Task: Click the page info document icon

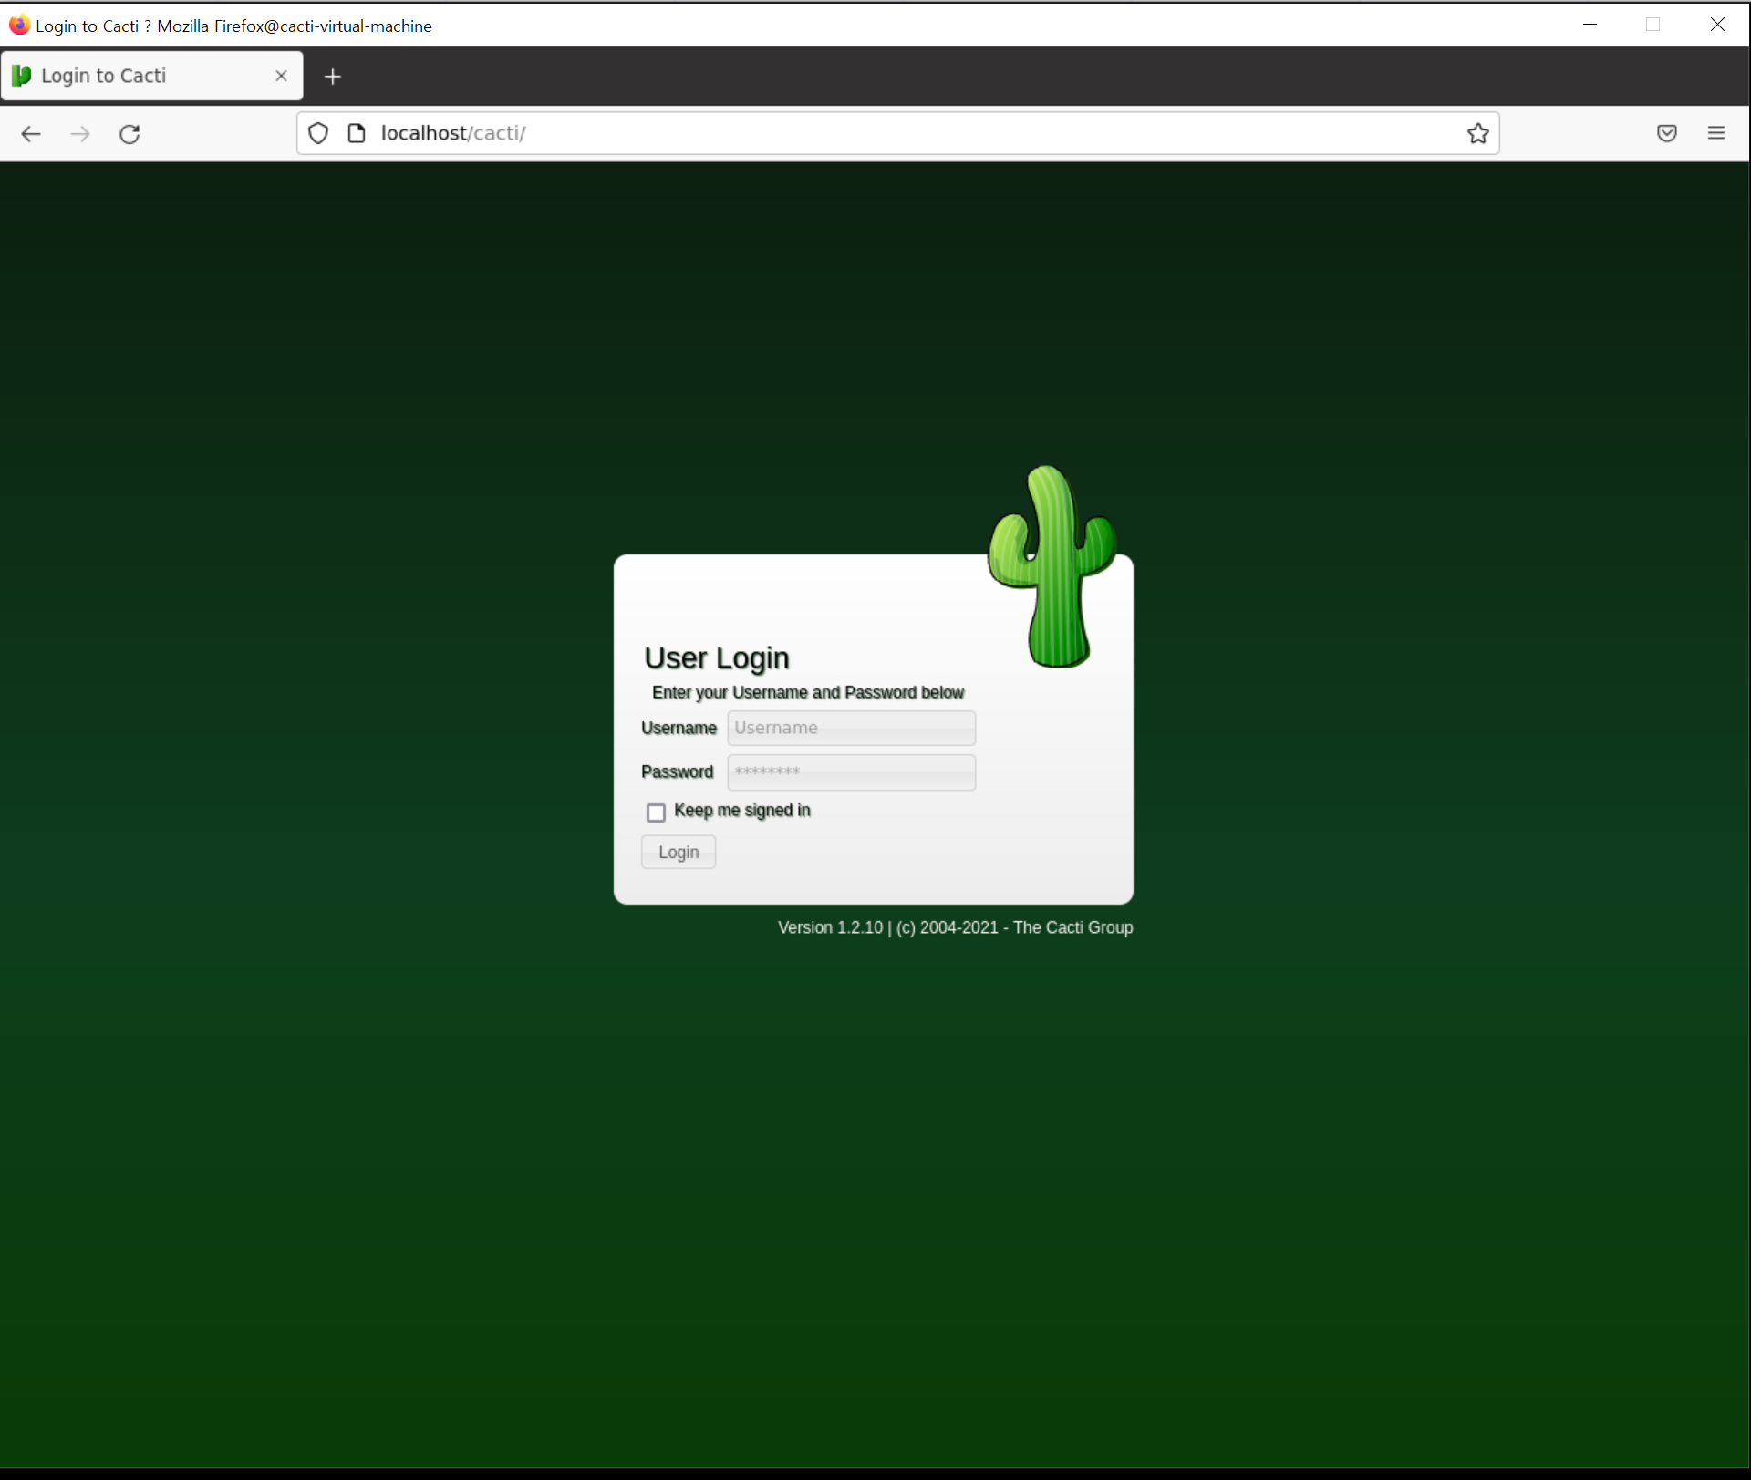Action: click(357, 133)
